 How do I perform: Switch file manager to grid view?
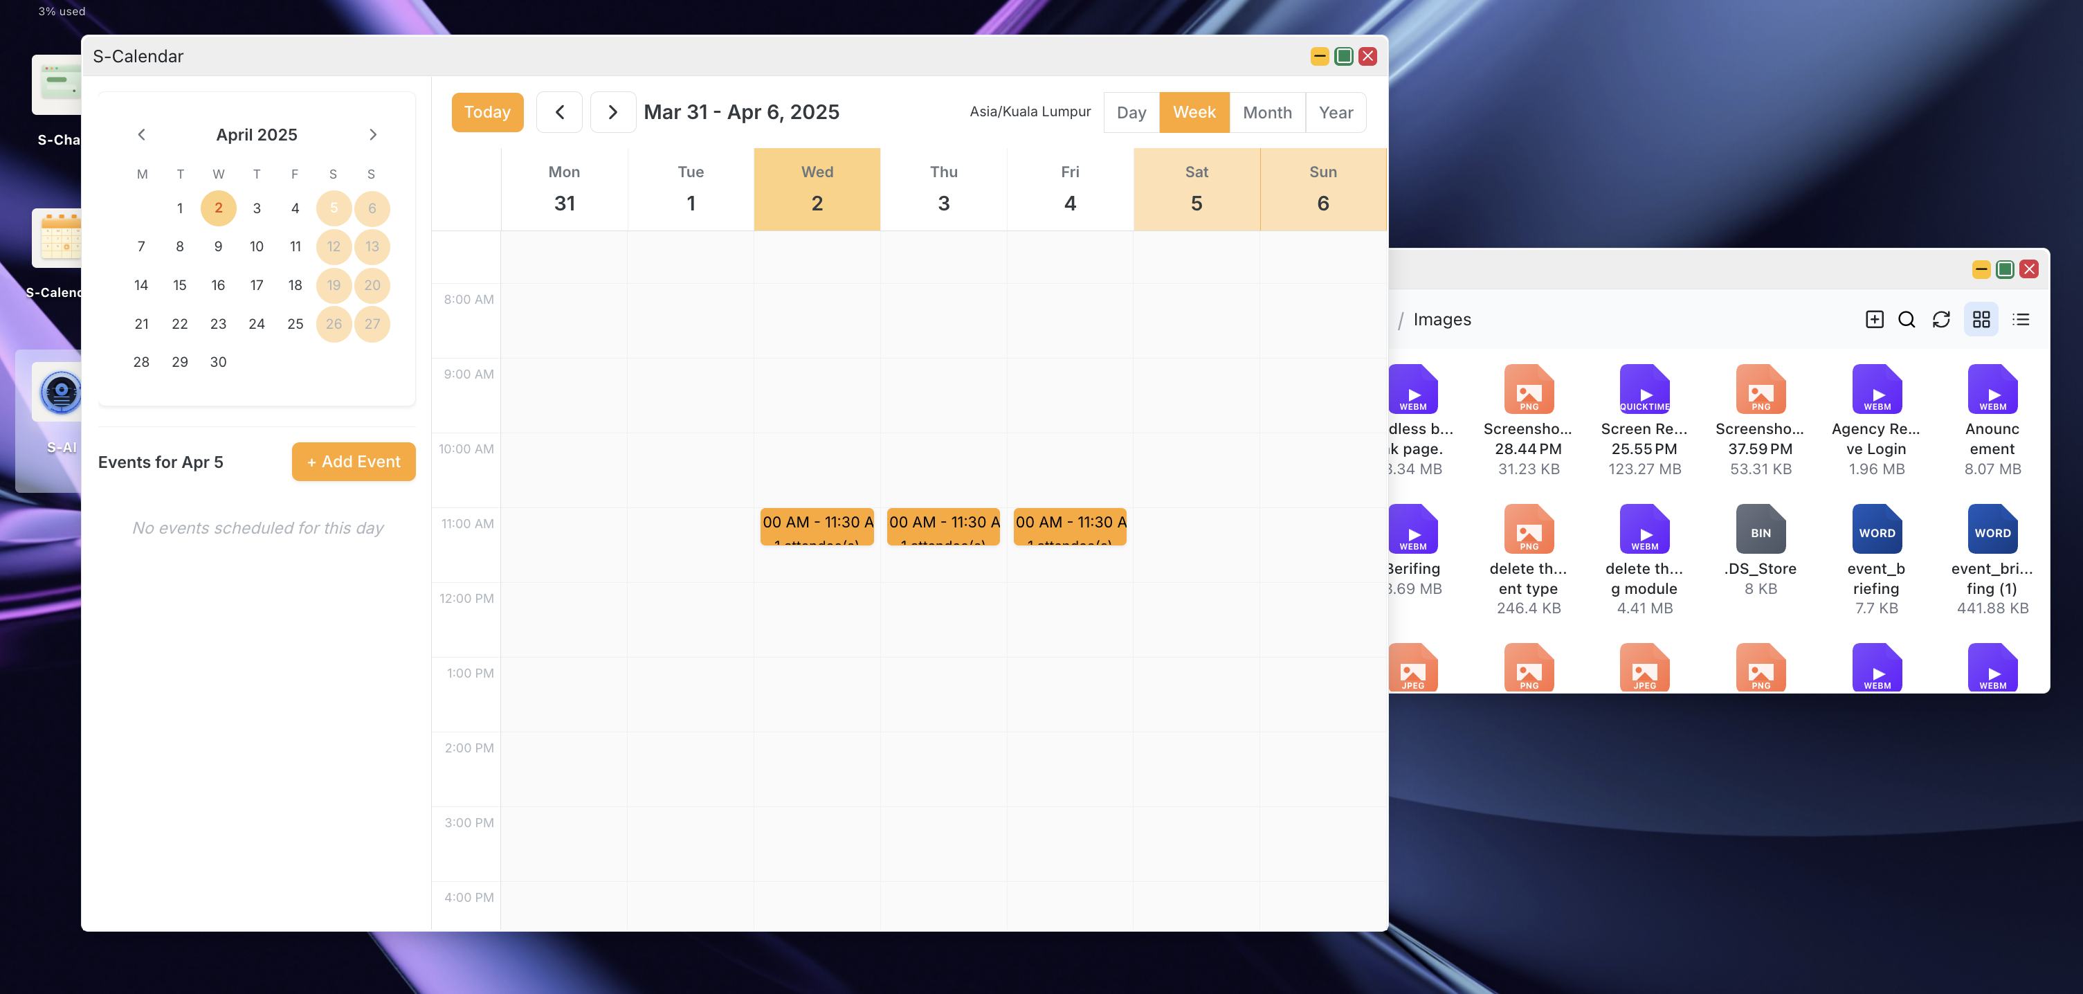click(1981, 320)
